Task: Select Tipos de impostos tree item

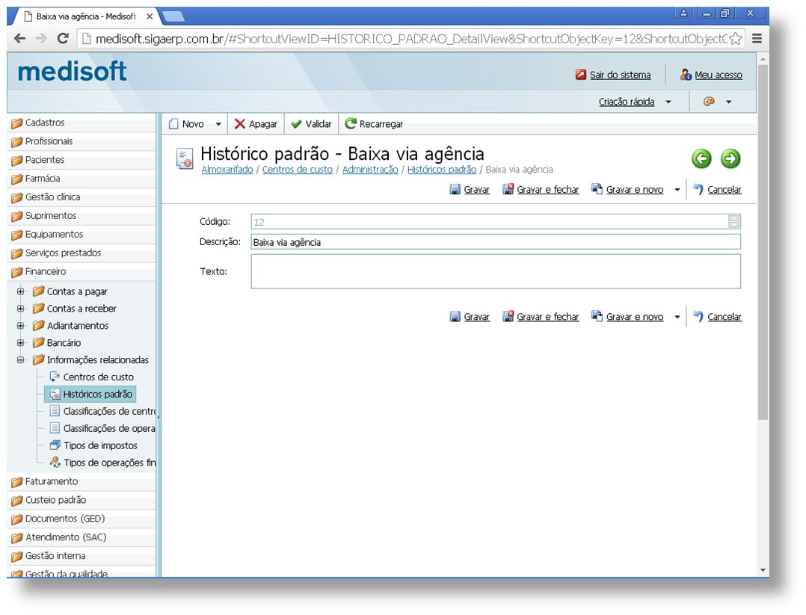Action: [93, 445]
